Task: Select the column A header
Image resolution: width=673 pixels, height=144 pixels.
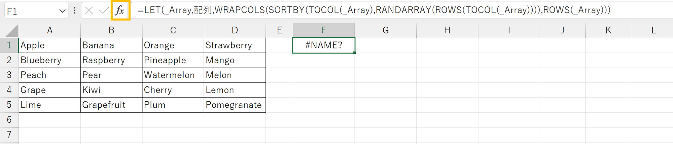Action: 49,30
